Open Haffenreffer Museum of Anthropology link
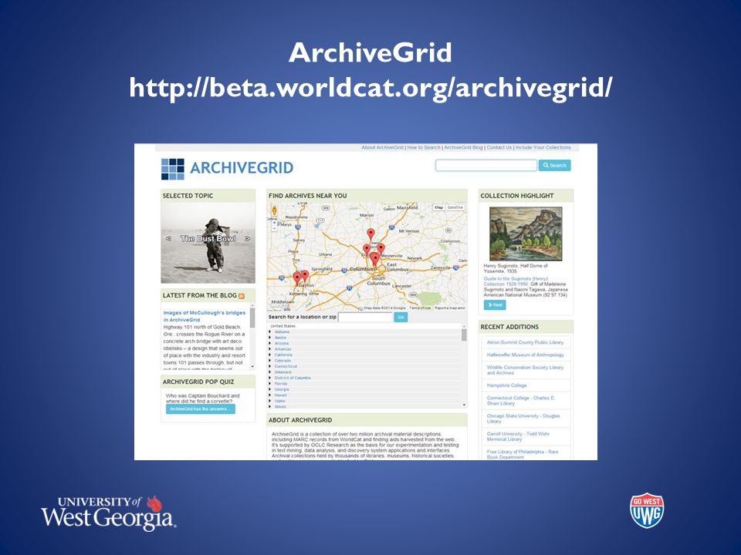Viewport: 741px width, 555px height. pyautogui.click(x=525, y=355)
